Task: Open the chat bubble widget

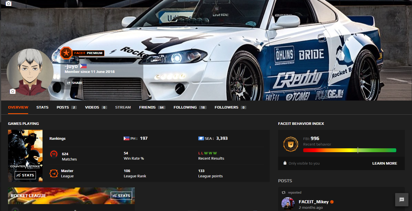Action: tap(402, 200)
